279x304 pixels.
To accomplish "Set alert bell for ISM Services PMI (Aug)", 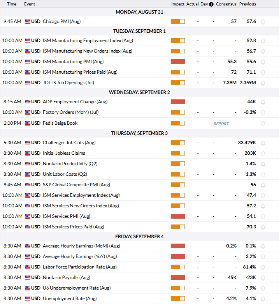I will click(263, 217).
